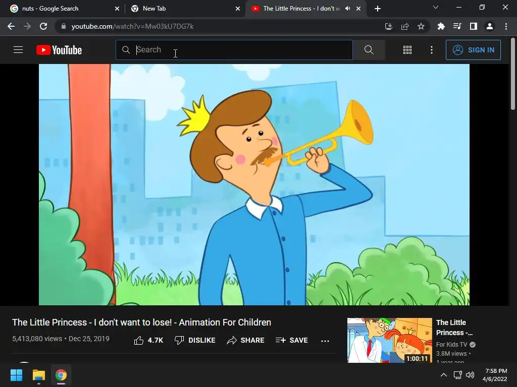The height and width of the screenshot is (387, 517).
Task: Click the install app icon in address bar
Action: pyautogui.click(x=388, y=26)
